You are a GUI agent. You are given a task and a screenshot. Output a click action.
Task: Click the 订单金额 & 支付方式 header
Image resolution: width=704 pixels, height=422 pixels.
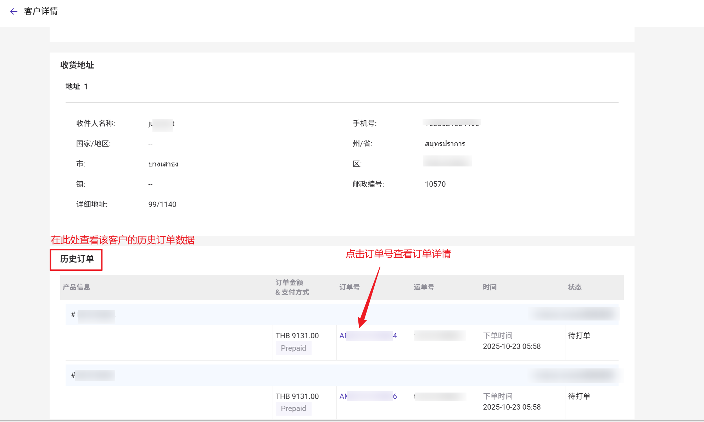pyautogui.click(x=292, y=287)
